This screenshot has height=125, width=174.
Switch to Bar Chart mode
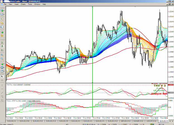2,43
